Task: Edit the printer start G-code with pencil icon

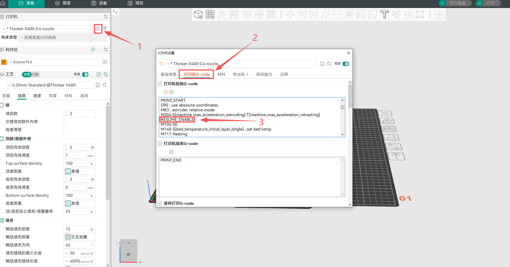Action: tap(171, 92)
